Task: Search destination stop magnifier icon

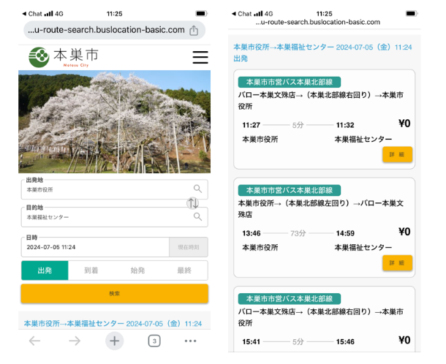Action: coord(197,216)
